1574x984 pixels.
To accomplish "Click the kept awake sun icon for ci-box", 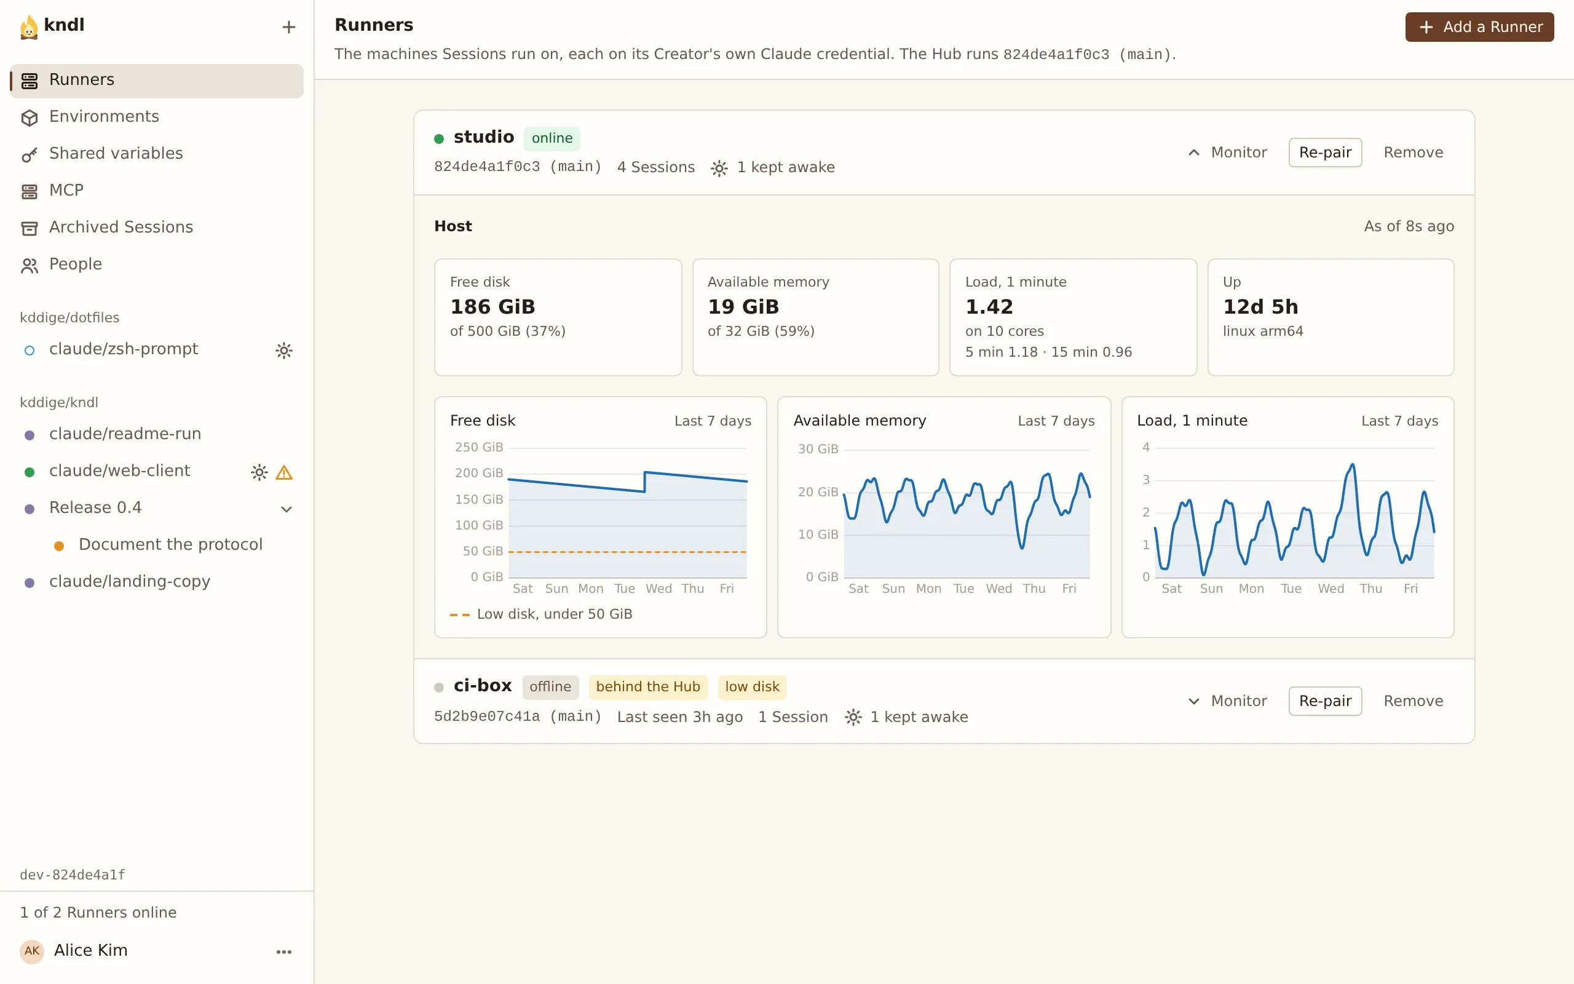I will click(x=853, y=717).
